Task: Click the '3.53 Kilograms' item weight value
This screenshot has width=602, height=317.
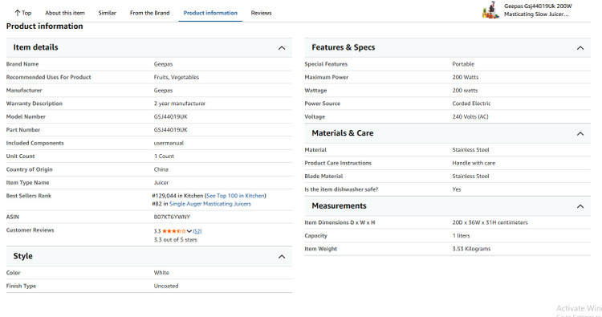Action: click(x=471, y=249)
